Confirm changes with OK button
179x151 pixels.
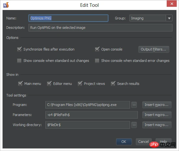coord(124,142)
